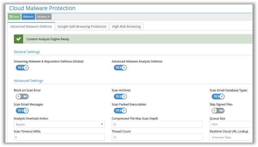The width and height of the screenshot is (258, 147).
Task: Switch off Scan Email Messages toggle
Action: click(x=22, y=110)
